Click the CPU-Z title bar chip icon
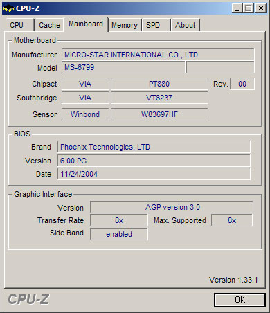270x313 pixels. click(8, 8)
